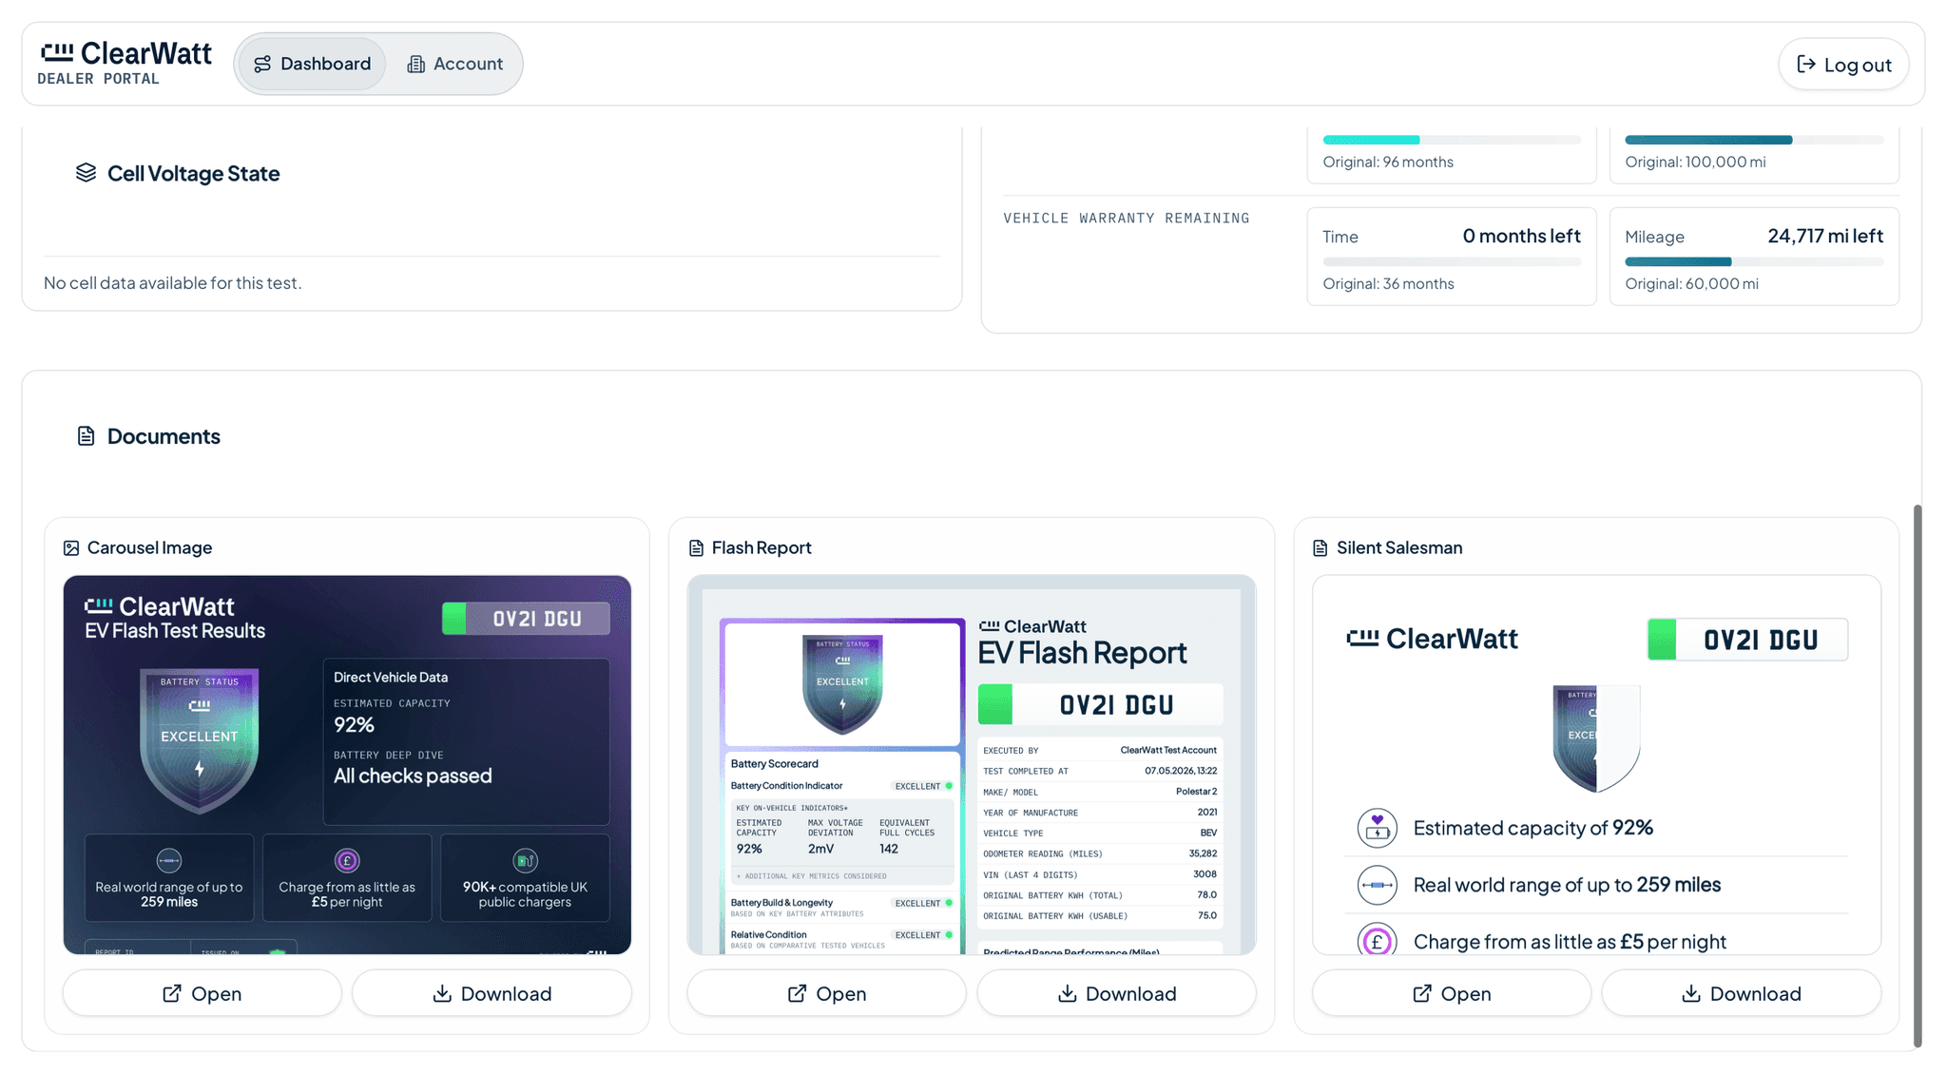Select the Vehicle Warranty Remaining label
The image size is (1947, 1073).
(x=1127, y=219)
